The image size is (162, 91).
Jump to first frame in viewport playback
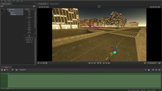[x=89, y=63]
